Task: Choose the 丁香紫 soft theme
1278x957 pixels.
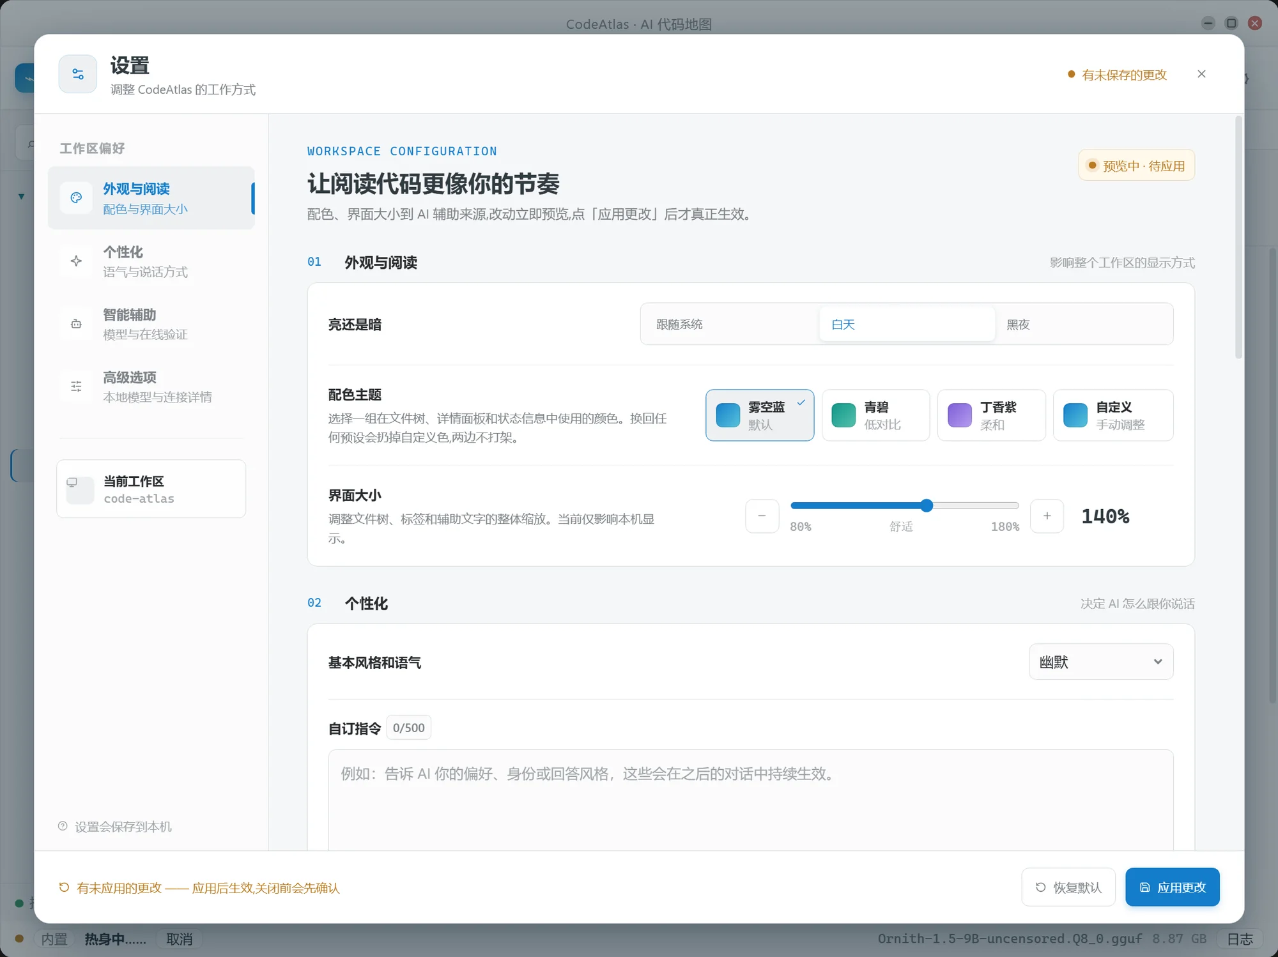Action: click(991, 415)
